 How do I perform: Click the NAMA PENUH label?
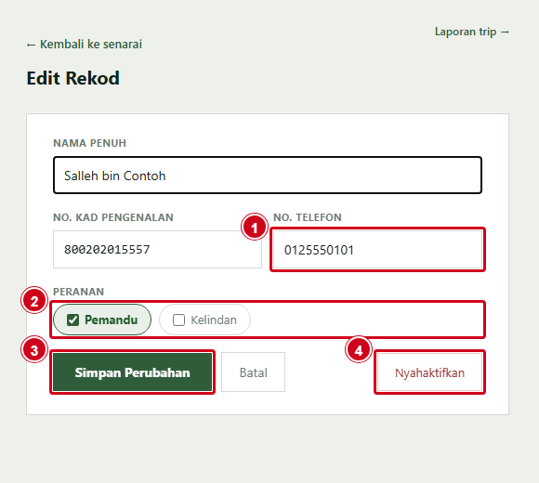click(x=90, y=143)
